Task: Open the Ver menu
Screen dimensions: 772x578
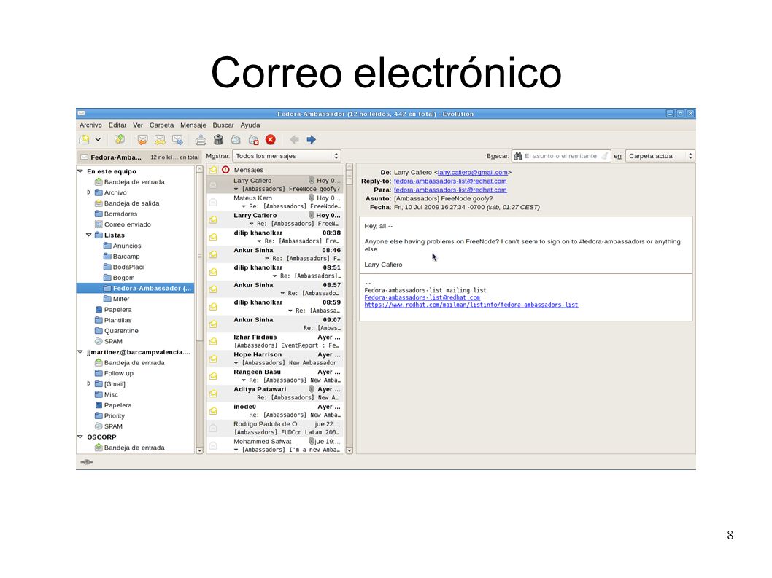Action: (138, 125)
